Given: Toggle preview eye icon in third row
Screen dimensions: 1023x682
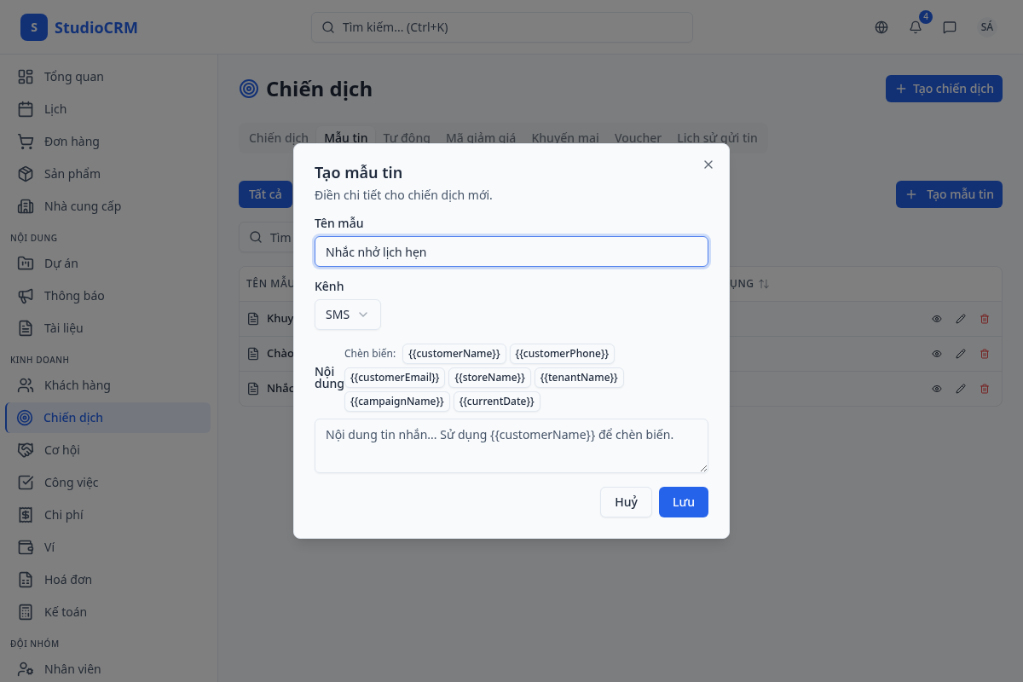Looking at the screenshot, I should point(937,389).
